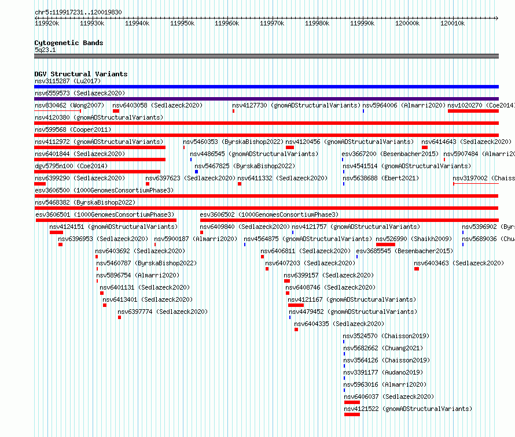
Task: Open nsv5964006 (Almarri2020) variant
Action: 404,105
